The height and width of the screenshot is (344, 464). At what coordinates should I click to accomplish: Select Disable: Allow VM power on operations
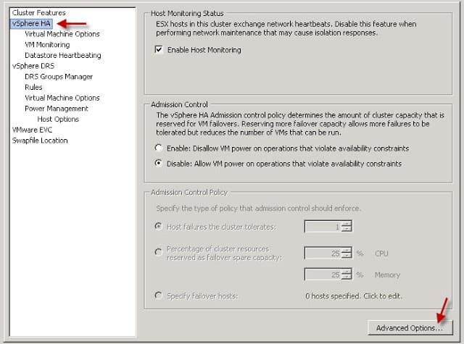[x=159, y=163]
